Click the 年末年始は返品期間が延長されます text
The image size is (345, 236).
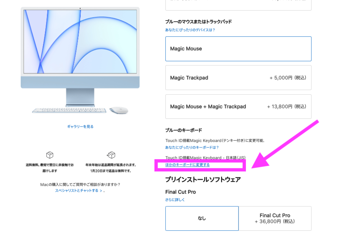(111, 168)
